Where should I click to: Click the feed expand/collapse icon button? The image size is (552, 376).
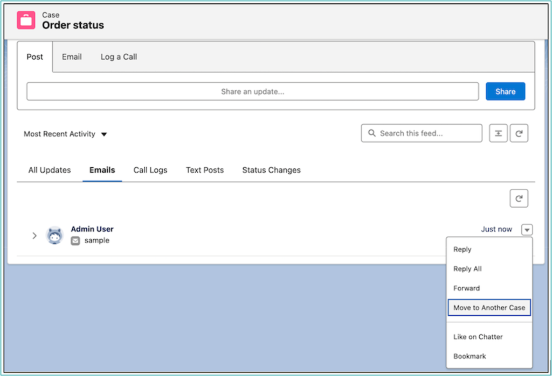[498, 133]
